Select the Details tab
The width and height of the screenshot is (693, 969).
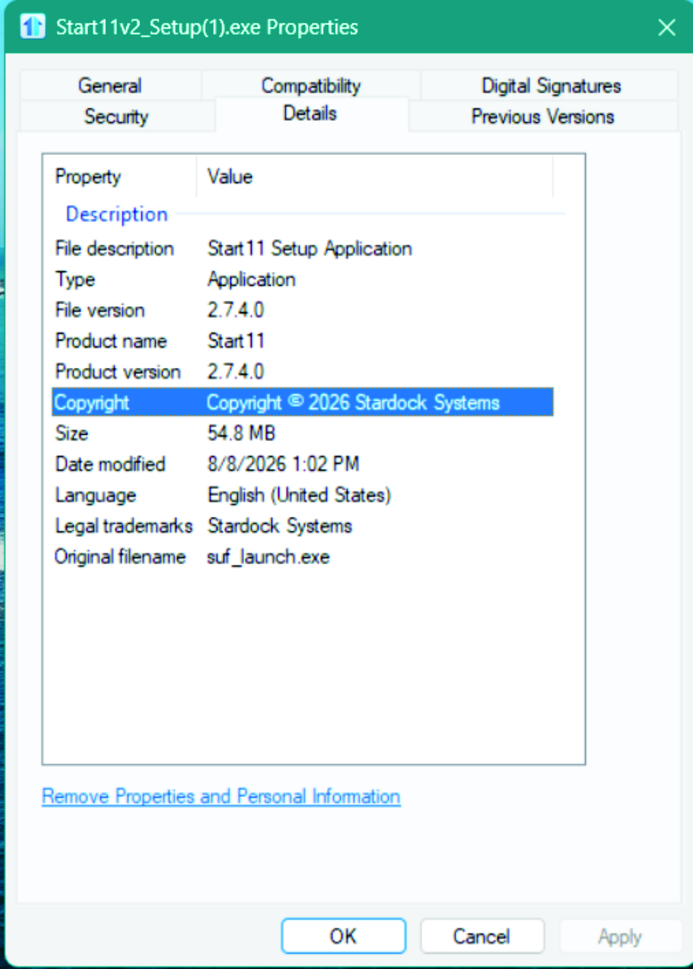click(x=310, y=114)
